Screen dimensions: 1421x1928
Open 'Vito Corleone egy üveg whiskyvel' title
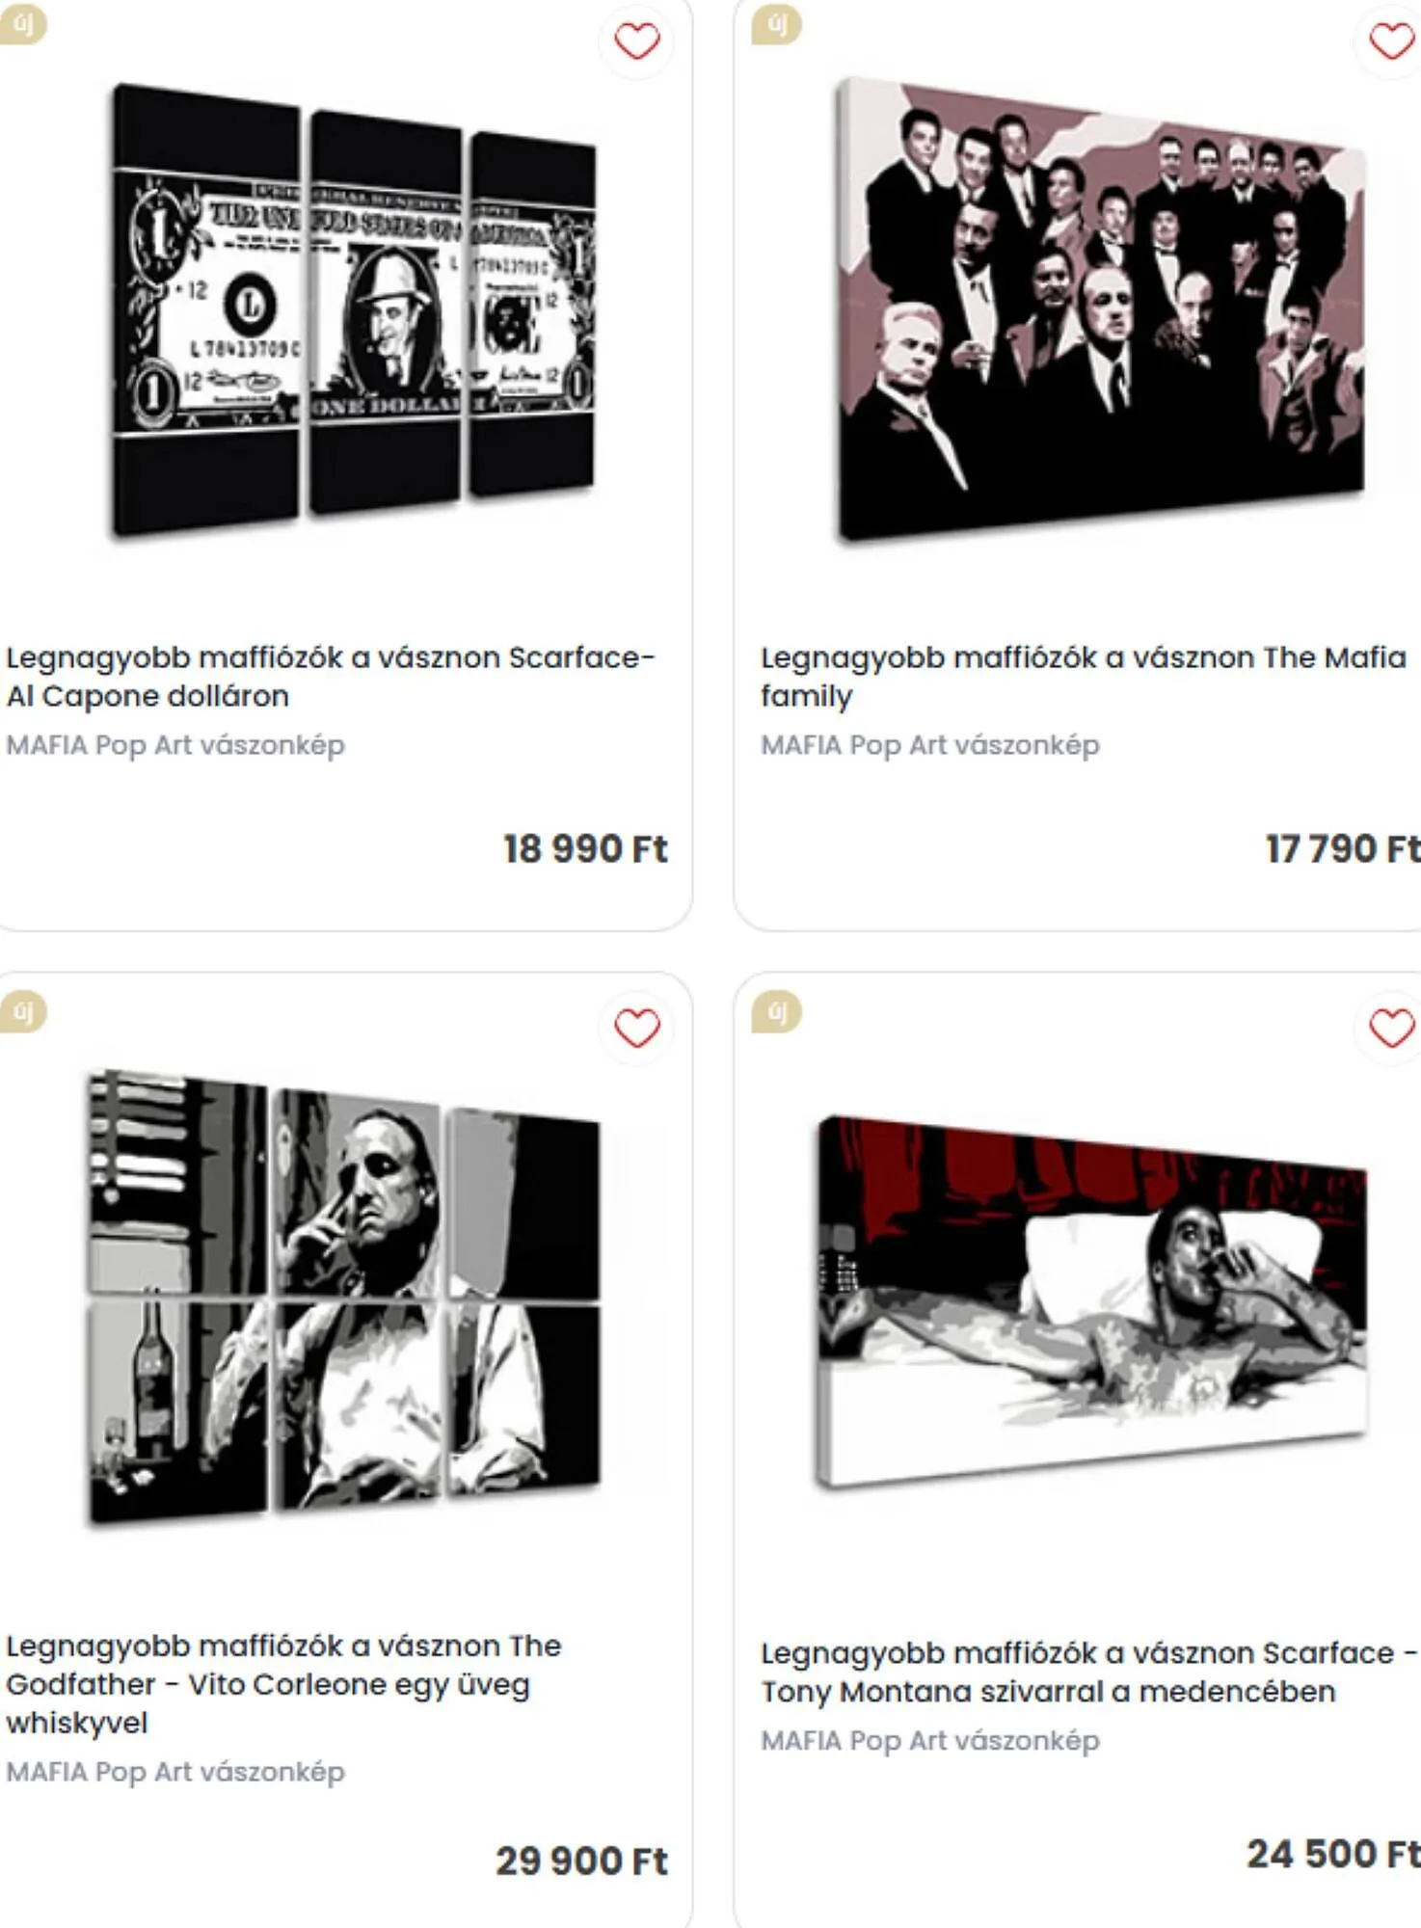tap(283, 1684)
